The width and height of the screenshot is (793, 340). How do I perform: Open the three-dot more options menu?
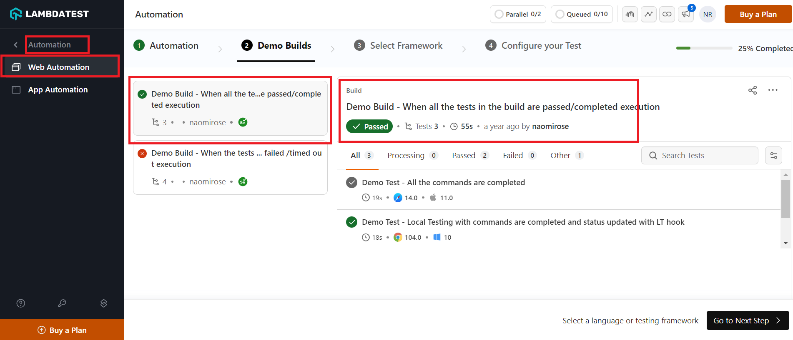[x=773, y=90]
